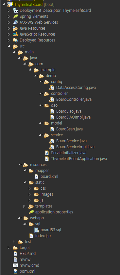This screenshot has height=275, width=120.
Task: Expand the templates folder
Action: point(25,206)
